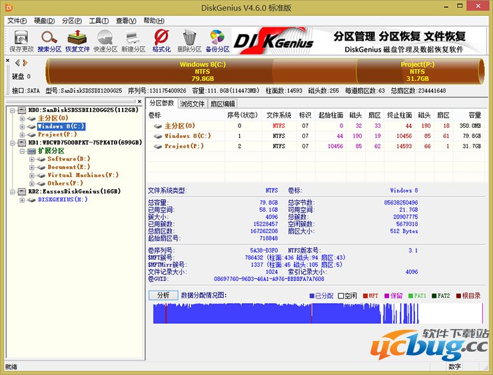The image size is (493, 375).
Task: Expand Document(E:) node in tree
Action: (x=32, y=167)
